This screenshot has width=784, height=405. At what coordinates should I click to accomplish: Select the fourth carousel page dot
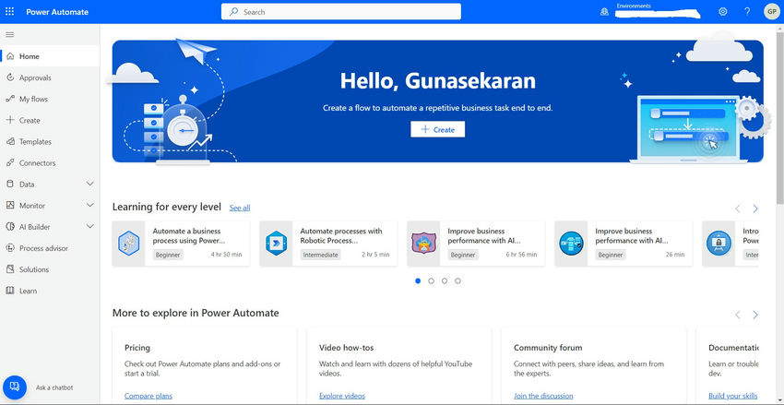point(457,281)
